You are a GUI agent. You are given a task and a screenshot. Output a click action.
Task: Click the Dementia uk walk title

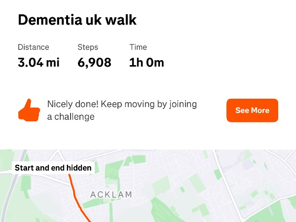pos(77,20)
